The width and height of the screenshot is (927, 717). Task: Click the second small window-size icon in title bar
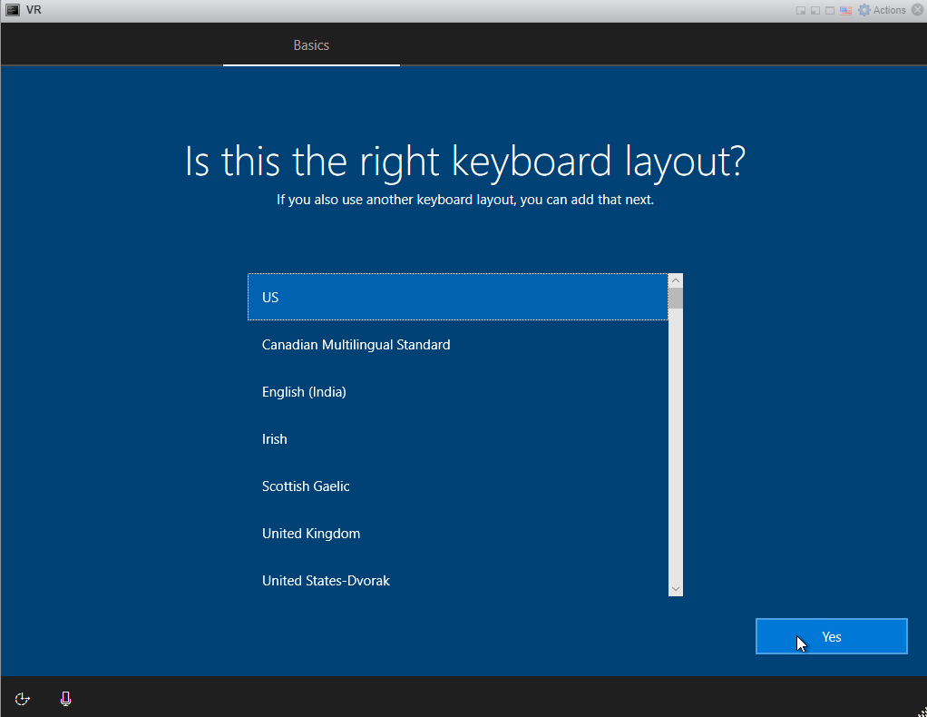pyautogui.click(x=815, y=11)
